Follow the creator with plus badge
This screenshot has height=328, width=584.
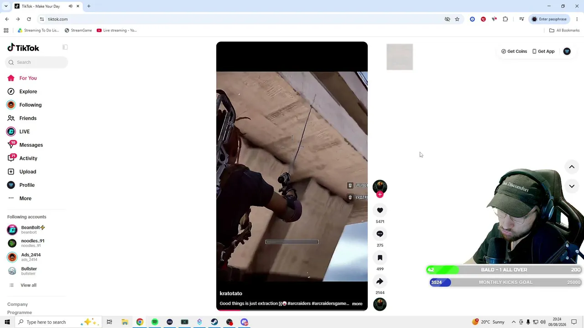[x=380, y=195]
